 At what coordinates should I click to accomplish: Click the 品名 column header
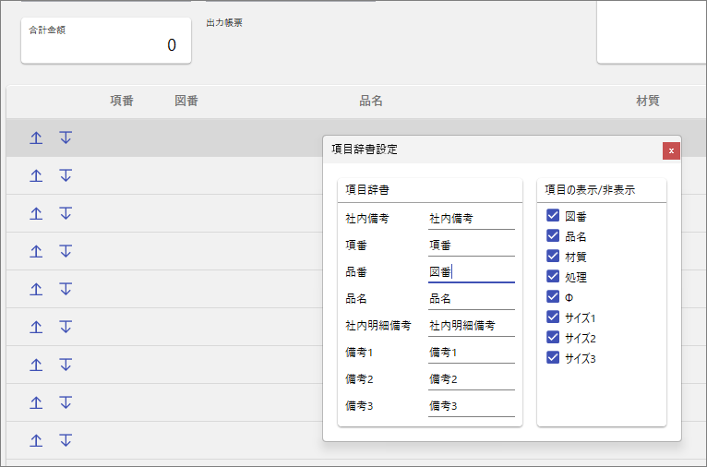(x=371, y=102)
